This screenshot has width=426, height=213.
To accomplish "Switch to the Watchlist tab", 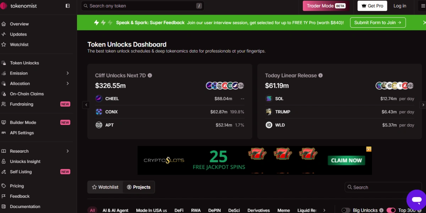I will pyautogui.click(x=105, y=187).
